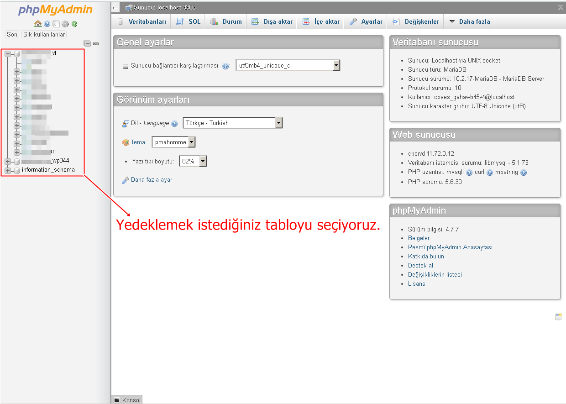Click help icon beside Dil - Language label
Image resolution: width=566 pixels, height=404 pixels.
[174, 123]
